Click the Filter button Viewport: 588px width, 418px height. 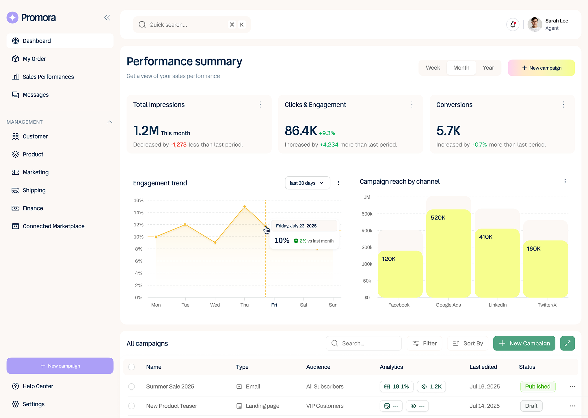424,343
